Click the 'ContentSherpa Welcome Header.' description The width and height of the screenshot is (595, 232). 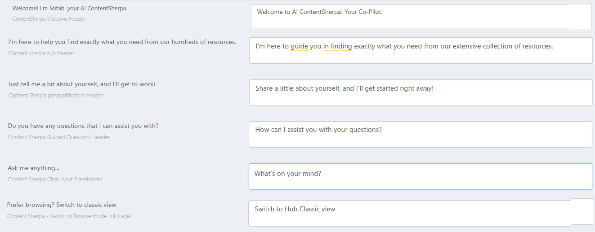[x=49, y=19]
